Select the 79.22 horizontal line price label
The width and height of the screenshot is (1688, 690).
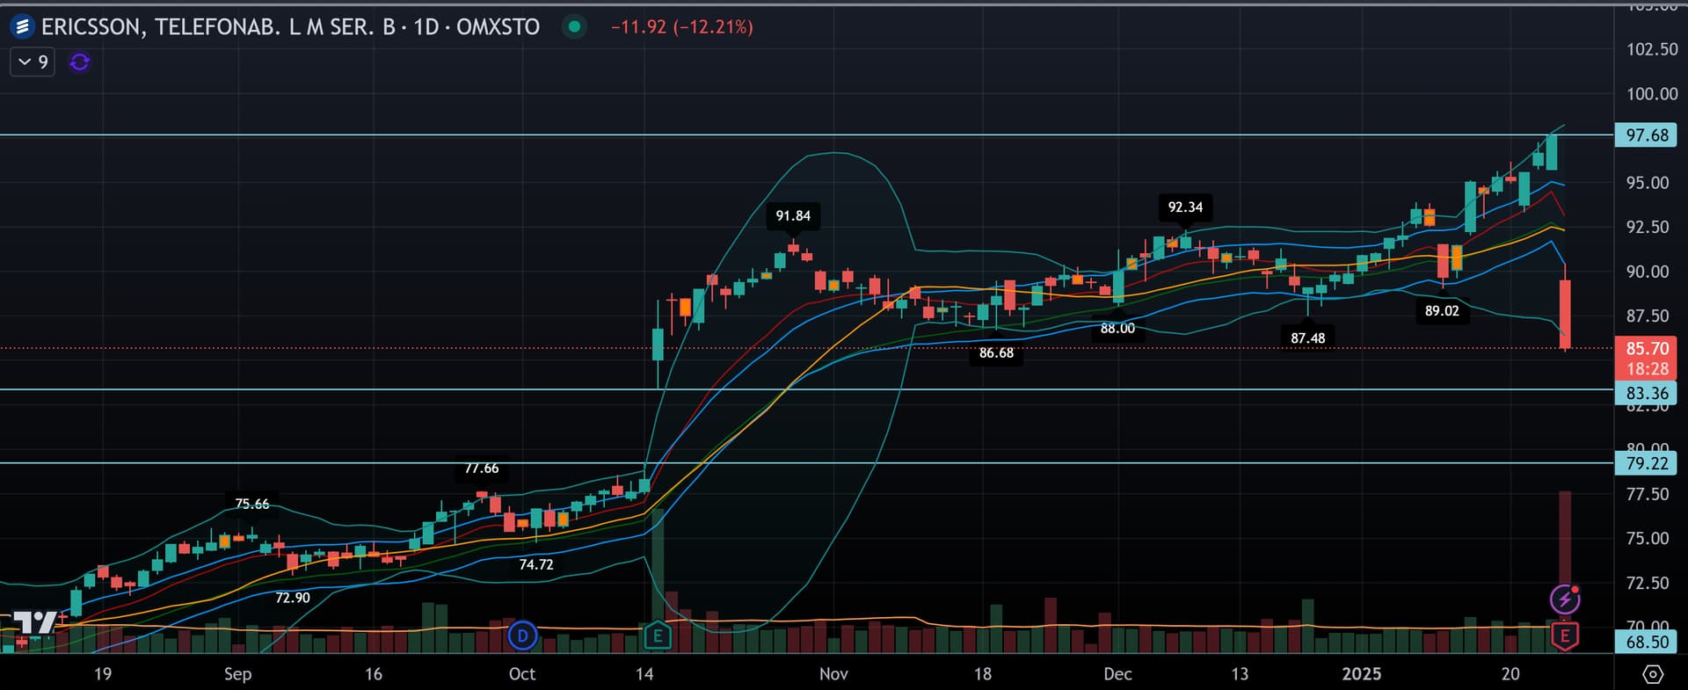(1646, 463)
